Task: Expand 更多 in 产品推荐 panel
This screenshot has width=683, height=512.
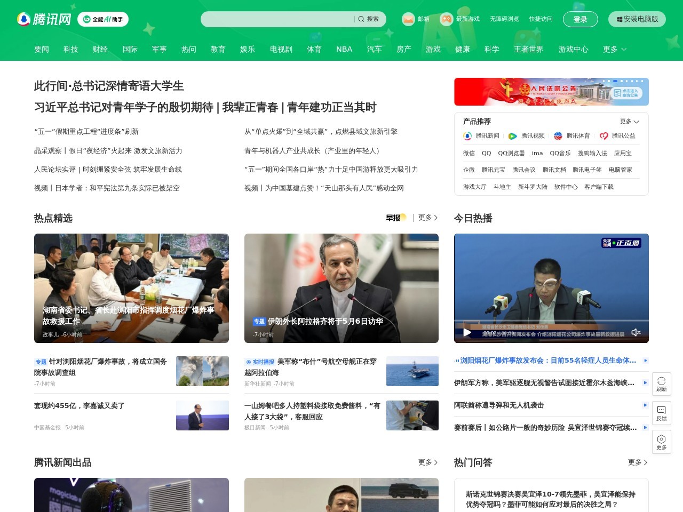Action: (630, 122)
